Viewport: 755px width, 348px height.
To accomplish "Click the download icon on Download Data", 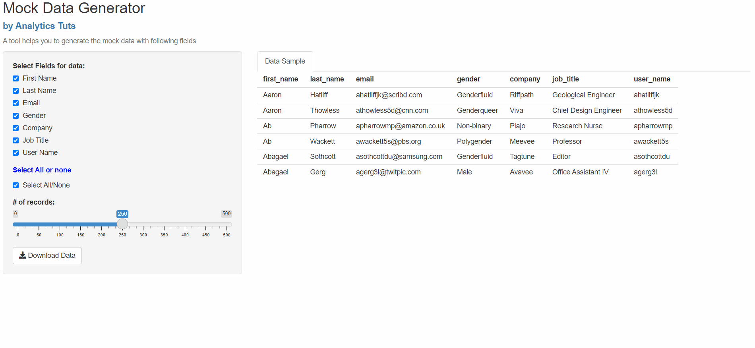I will (x=23, y=255).
